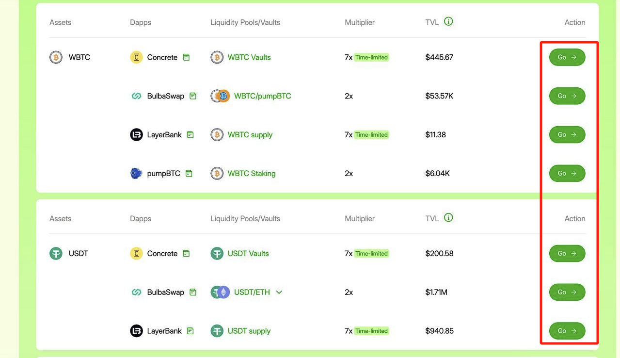Expand the USDT/ETH pool dropdown chevron
The height and width of the screenshot is (358, 620).
(279, 292)
